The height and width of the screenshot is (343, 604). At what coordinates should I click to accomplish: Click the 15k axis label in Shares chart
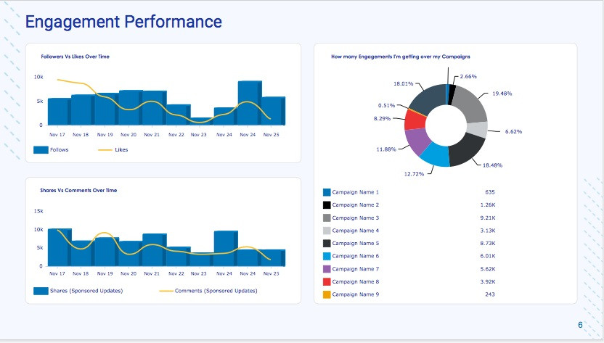[38, 211]
